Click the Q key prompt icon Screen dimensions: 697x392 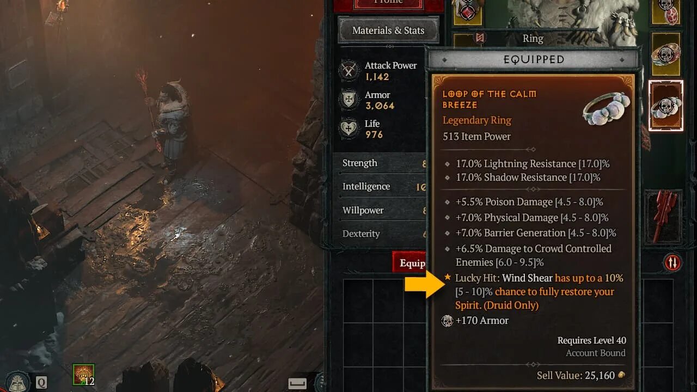pos(41,383)
